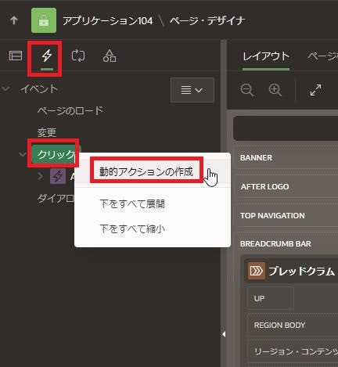Open the アプリケーション104 breadcrumb link
Image resolution: width=338 pixels, height=367 pixels.
click(108, 20)
